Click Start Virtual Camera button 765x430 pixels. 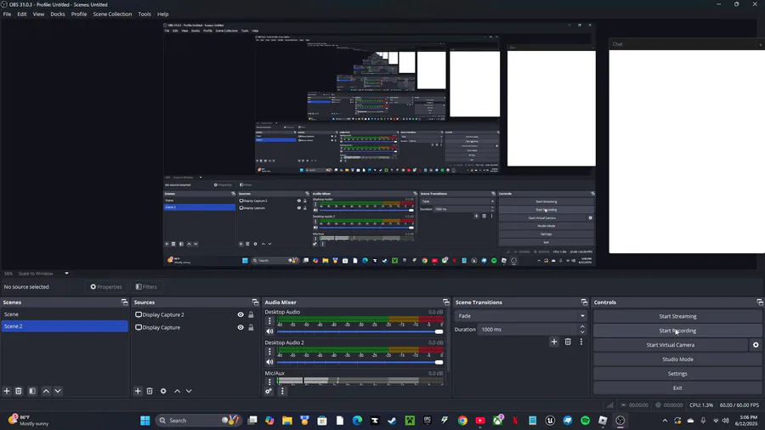[x=671, y=345]
